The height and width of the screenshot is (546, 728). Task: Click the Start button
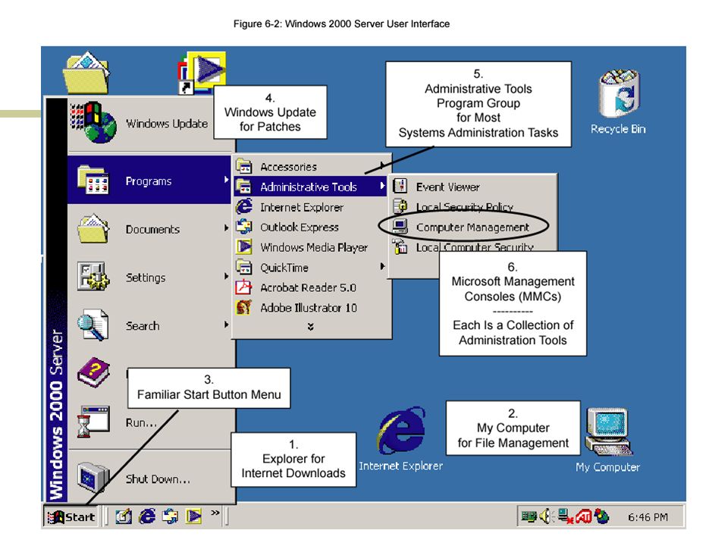click(x=71, y=516)
